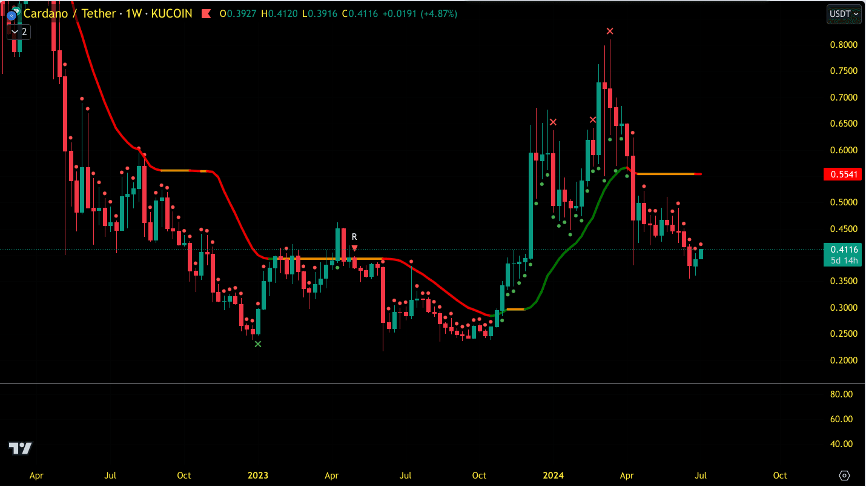This screenshot has height=487, width=866.
Task: Click the open value O0.3927
Action: point(239,13)
